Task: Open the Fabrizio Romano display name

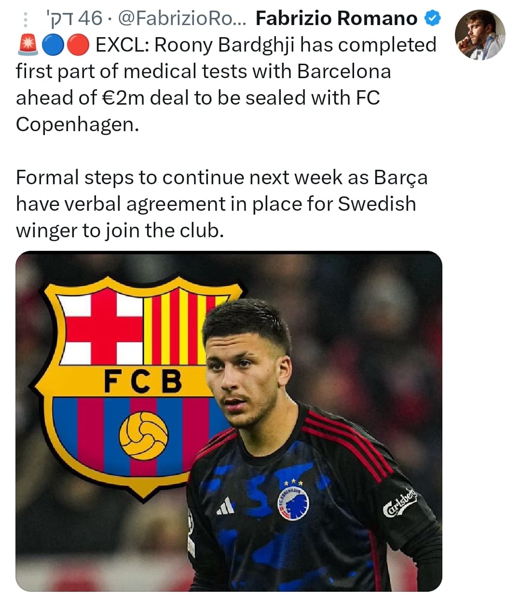Action: (x=336, y=19)
